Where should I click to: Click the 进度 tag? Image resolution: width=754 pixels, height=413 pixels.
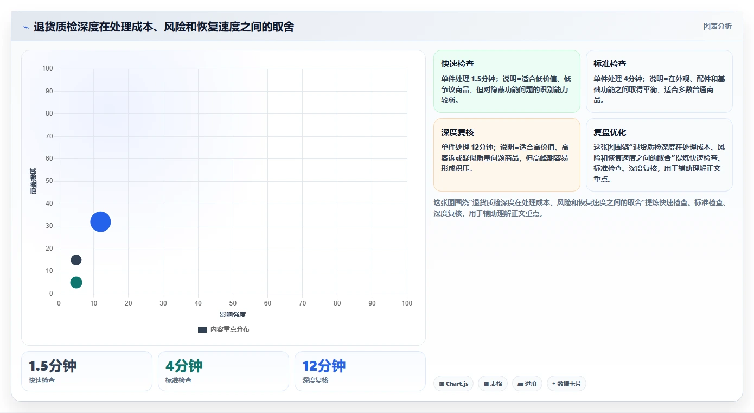click(x=527, y=384)
